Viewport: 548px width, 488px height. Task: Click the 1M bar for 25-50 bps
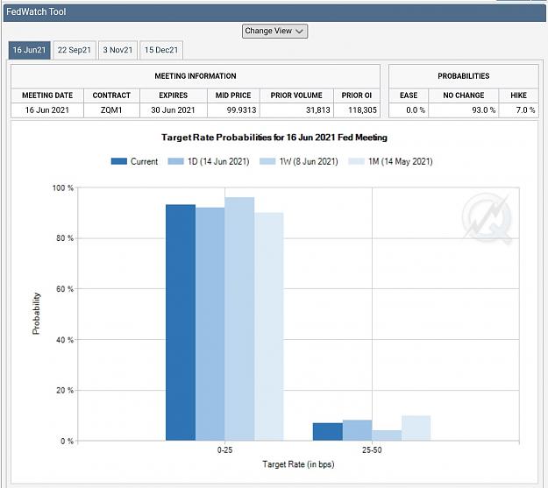416,428
